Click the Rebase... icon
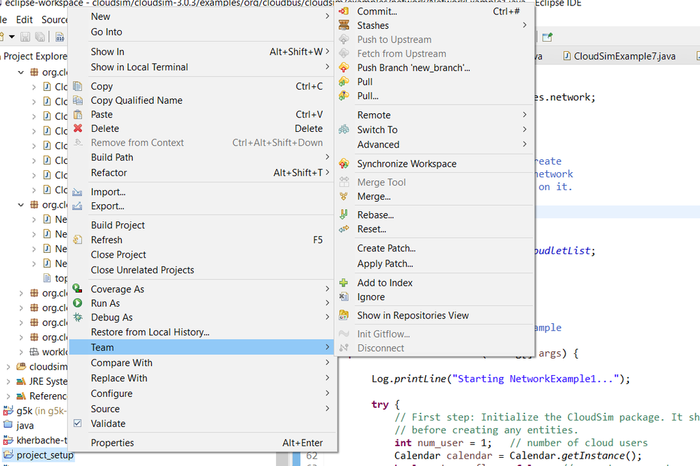The image size is (700, 466). 344,215
